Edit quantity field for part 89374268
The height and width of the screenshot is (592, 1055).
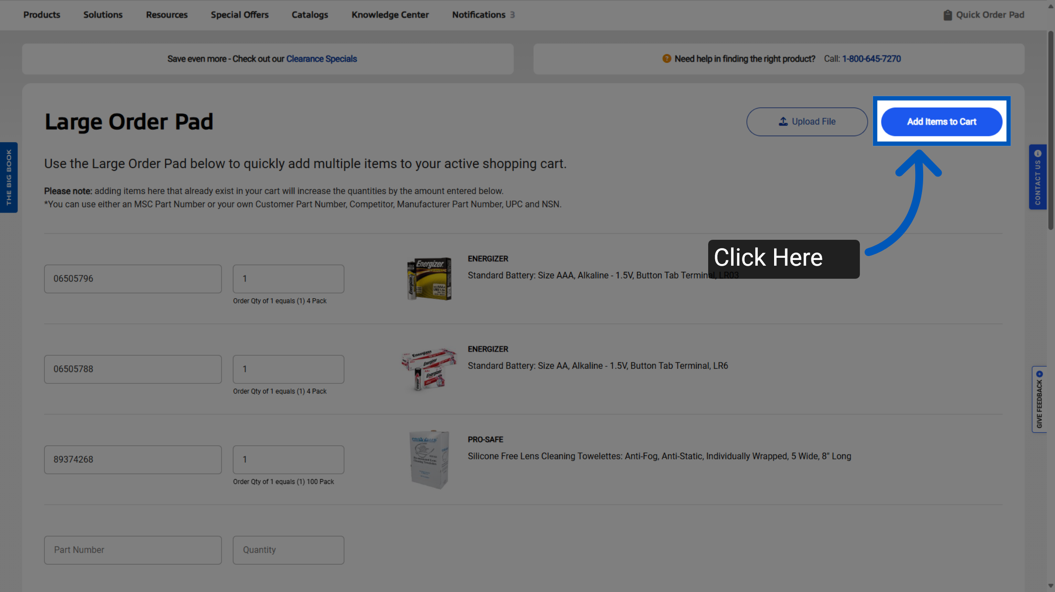(x=288, y=460)
